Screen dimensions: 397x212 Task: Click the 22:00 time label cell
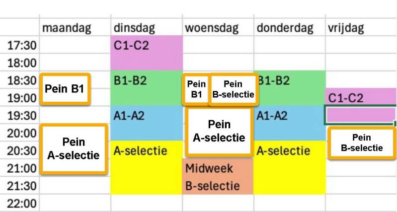click(20, 203)
